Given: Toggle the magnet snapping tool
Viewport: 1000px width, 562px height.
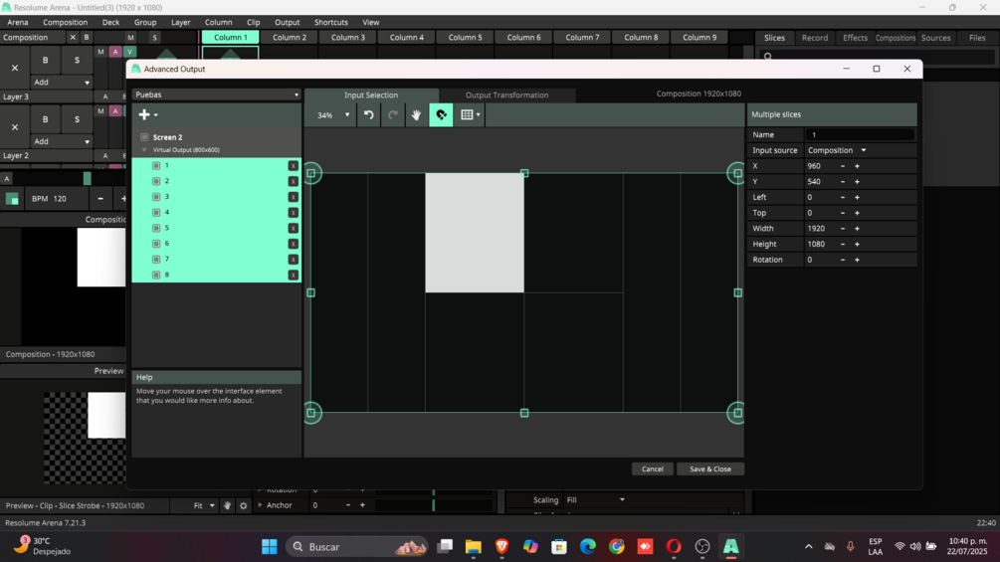Looking at the screenshot, I should pyautogui.click(x=441, y=114).
